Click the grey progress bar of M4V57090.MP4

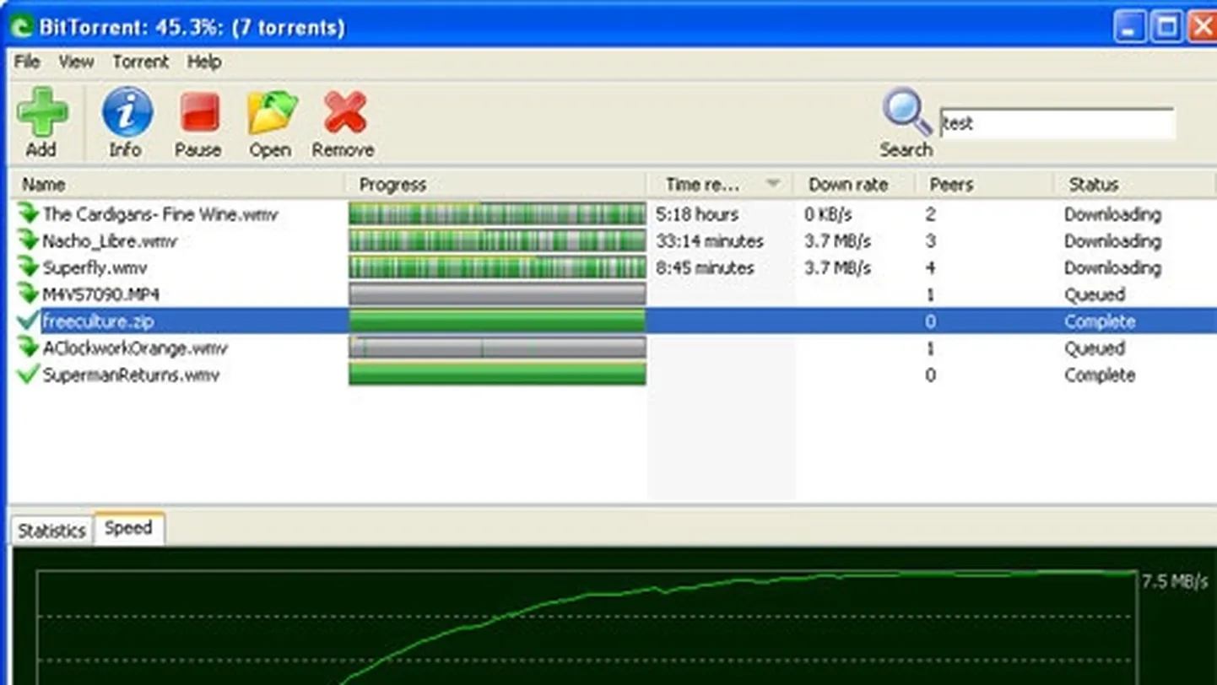click(x=497, y=294)
